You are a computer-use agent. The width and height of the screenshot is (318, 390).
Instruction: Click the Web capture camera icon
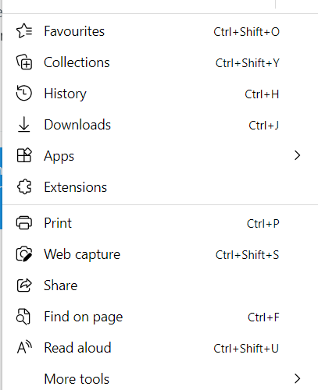point(24,254)
